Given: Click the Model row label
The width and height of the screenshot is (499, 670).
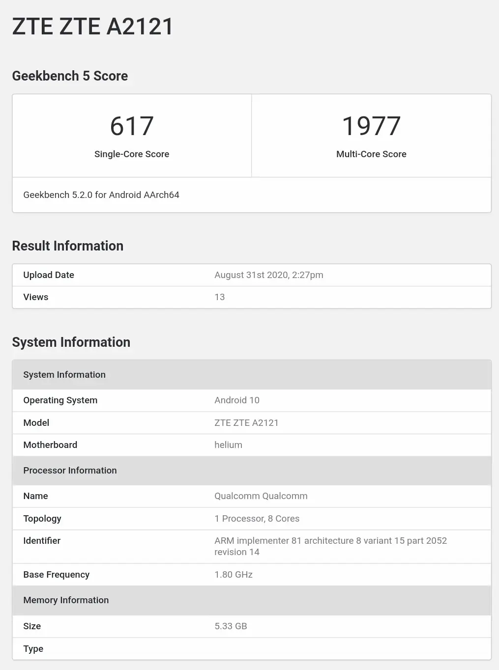Looking at the screenshot, I should (36, 423).
